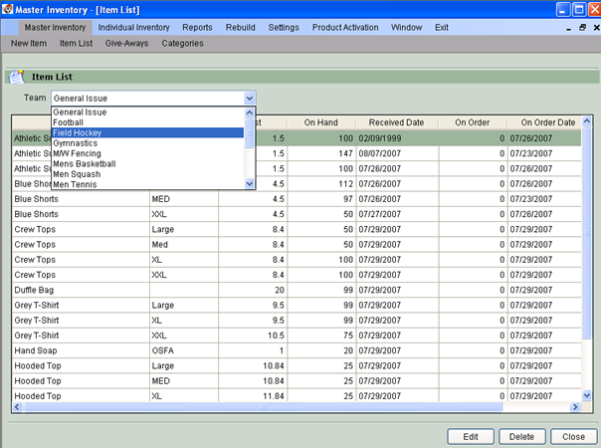
Task: Sort by Received Date column header
Action: click(x=397, y=122)
